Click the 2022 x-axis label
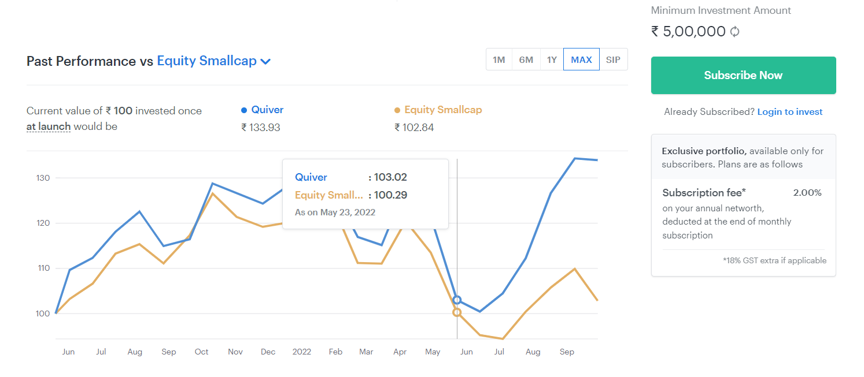 coord(302,352)
